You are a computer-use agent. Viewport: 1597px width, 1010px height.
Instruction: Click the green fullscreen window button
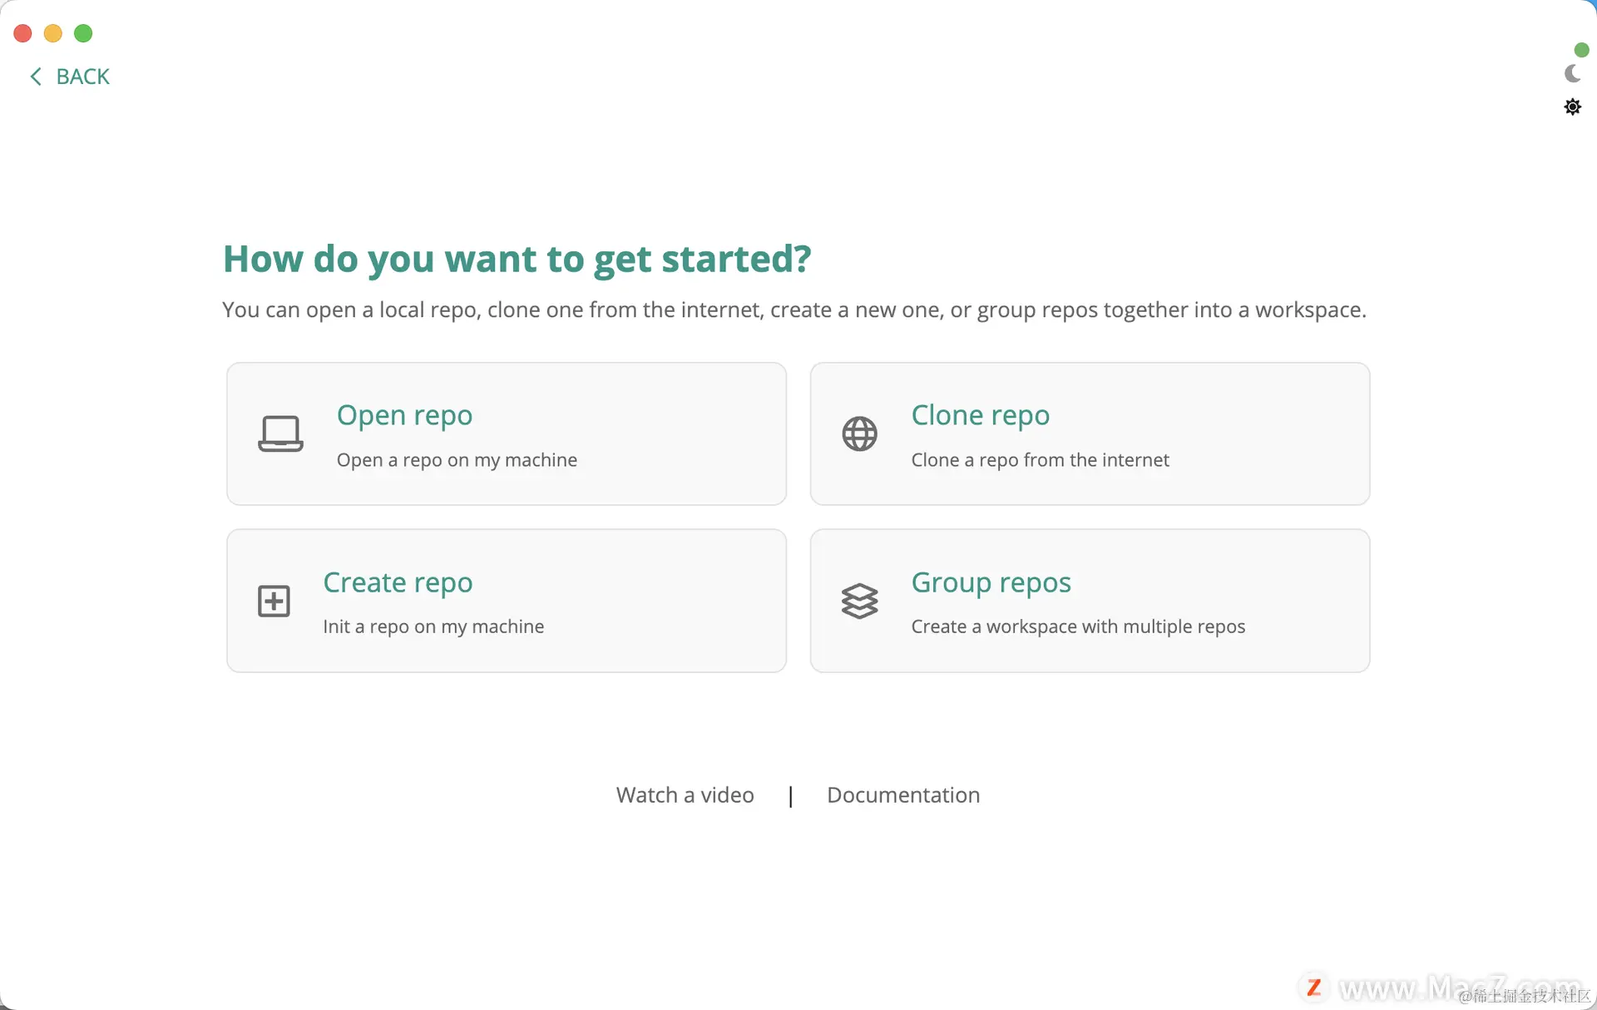(x=83, y=33)
